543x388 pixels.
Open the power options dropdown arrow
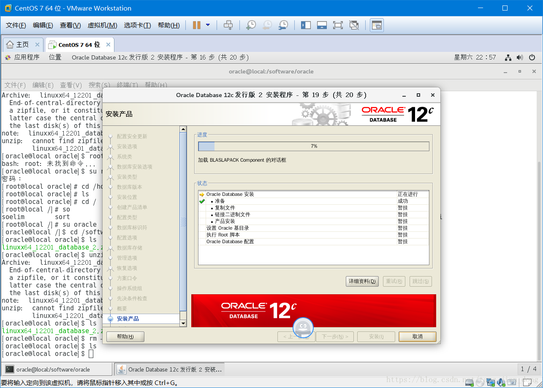tap(208, 25)
